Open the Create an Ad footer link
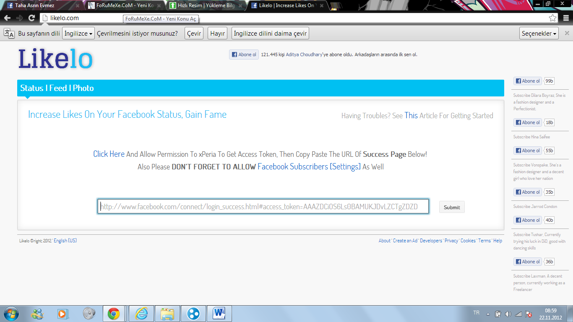 tap(405, 241)
